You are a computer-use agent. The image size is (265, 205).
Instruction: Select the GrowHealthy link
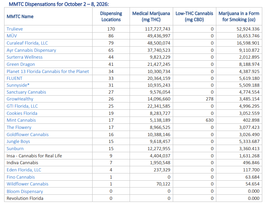(x=20, y=99)
